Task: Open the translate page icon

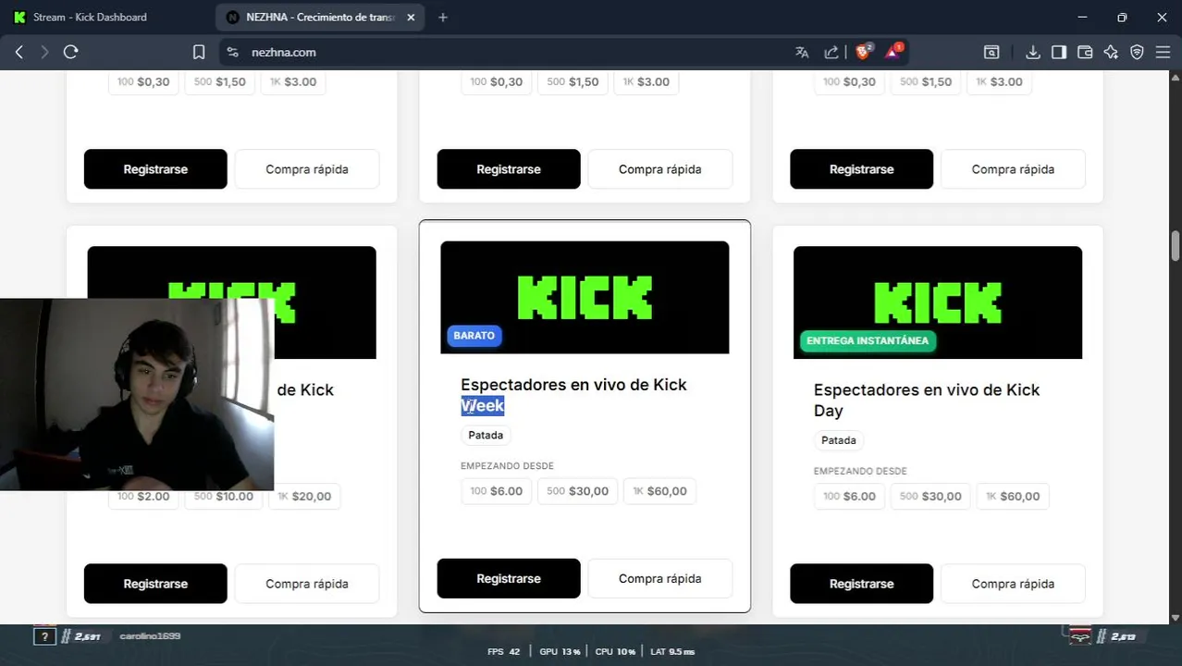Action: click(802, 53)
